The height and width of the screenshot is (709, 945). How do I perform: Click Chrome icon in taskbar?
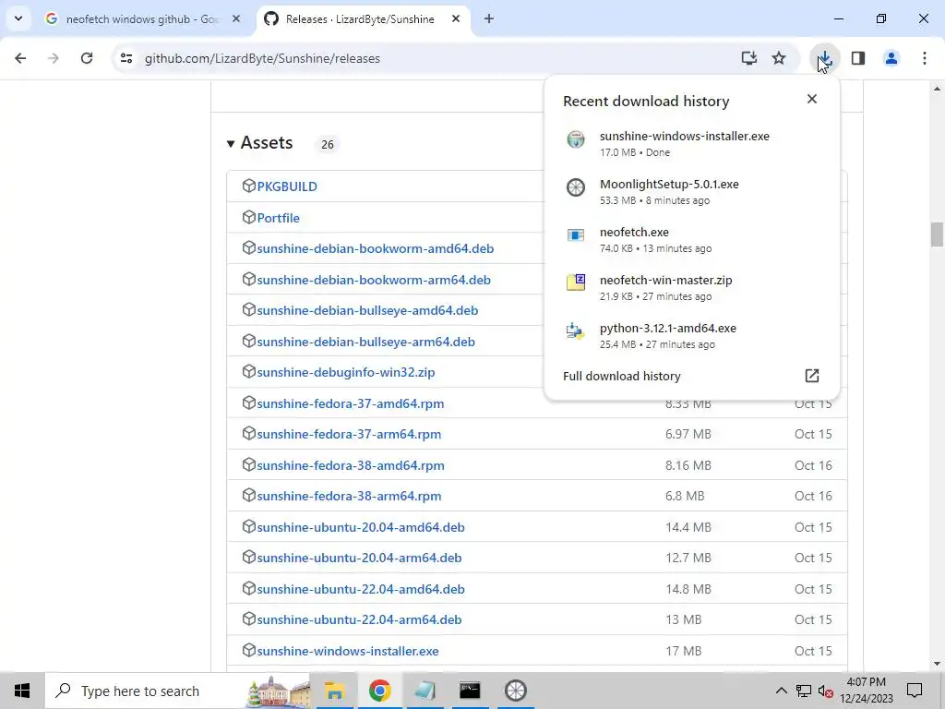pos(379,691)
